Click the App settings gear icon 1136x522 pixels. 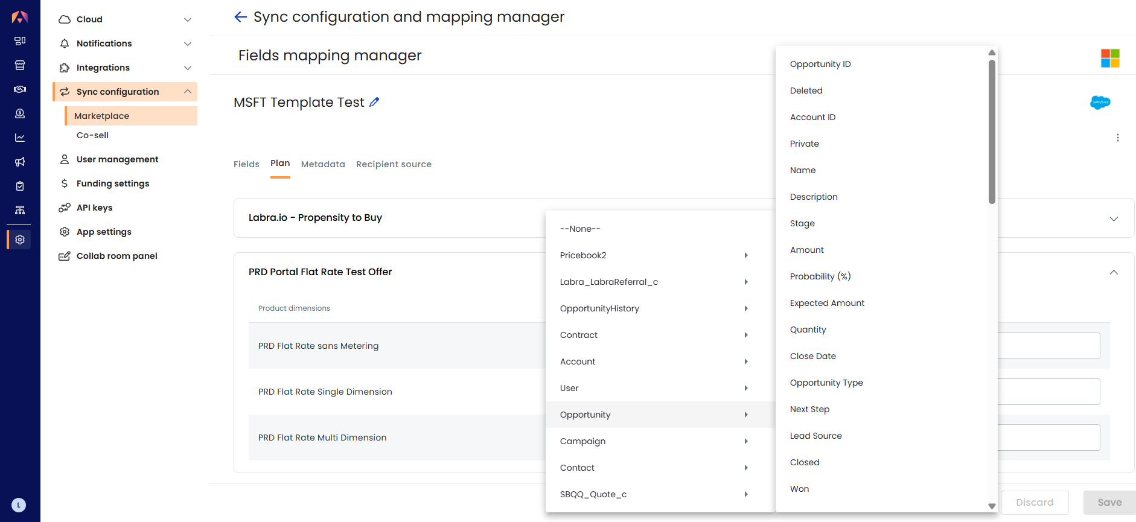click(65, 232)
